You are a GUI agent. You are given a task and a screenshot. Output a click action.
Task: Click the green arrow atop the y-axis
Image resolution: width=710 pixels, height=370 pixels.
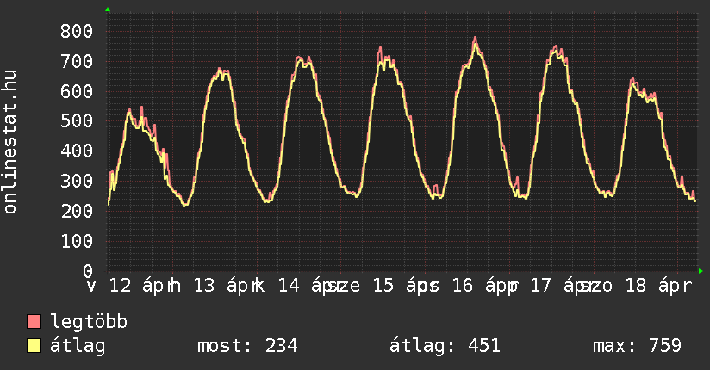tap(108, 9)
